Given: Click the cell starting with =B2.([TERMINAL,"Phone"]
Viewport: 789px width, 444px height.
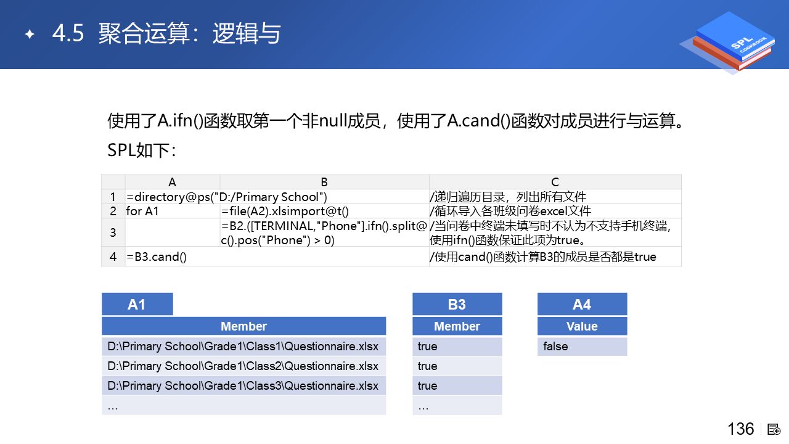Looking at the screenshot, I should tap(324, 233).
